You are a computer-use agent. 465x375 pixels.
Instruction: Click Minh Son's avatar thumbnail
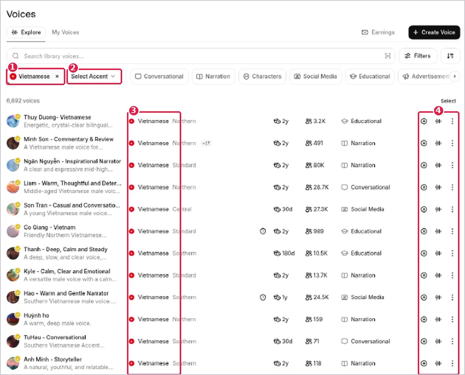[x=13, y=143]
